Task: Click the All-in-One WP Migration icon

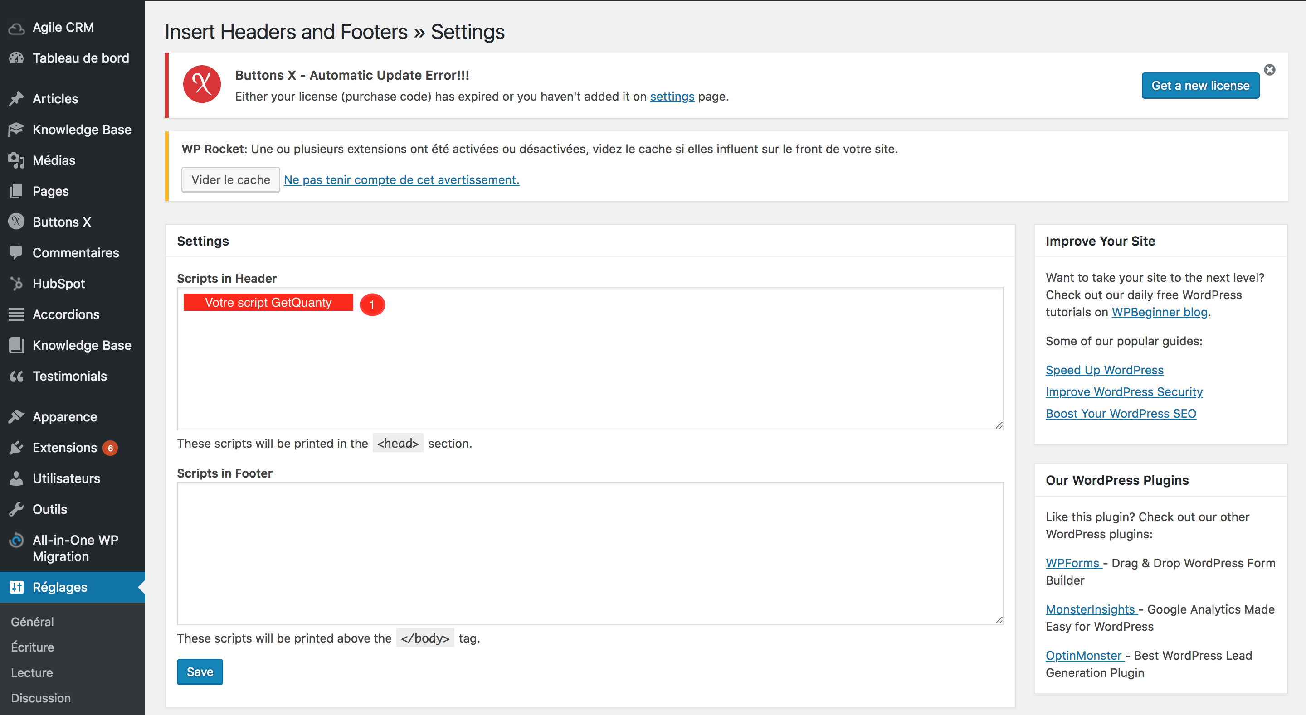Action: [x=16, y=541]
